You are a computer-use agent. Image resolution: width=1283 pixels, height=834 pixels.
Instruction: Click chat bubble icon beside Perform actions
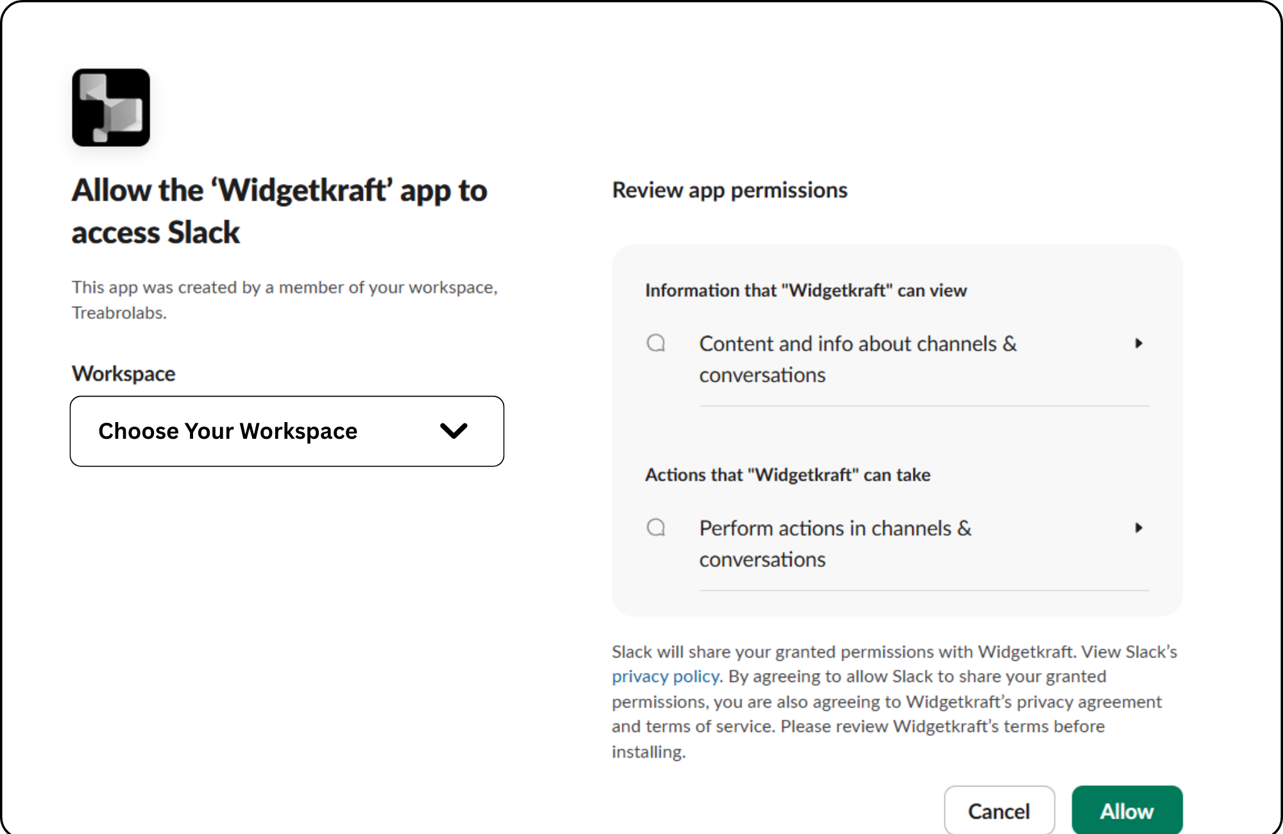(656, 528)
